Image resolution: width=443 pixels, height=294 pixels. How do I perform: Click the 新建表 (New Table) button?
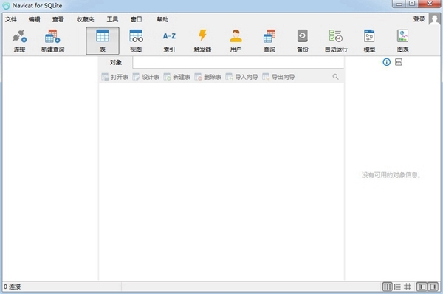click(177, 77)
